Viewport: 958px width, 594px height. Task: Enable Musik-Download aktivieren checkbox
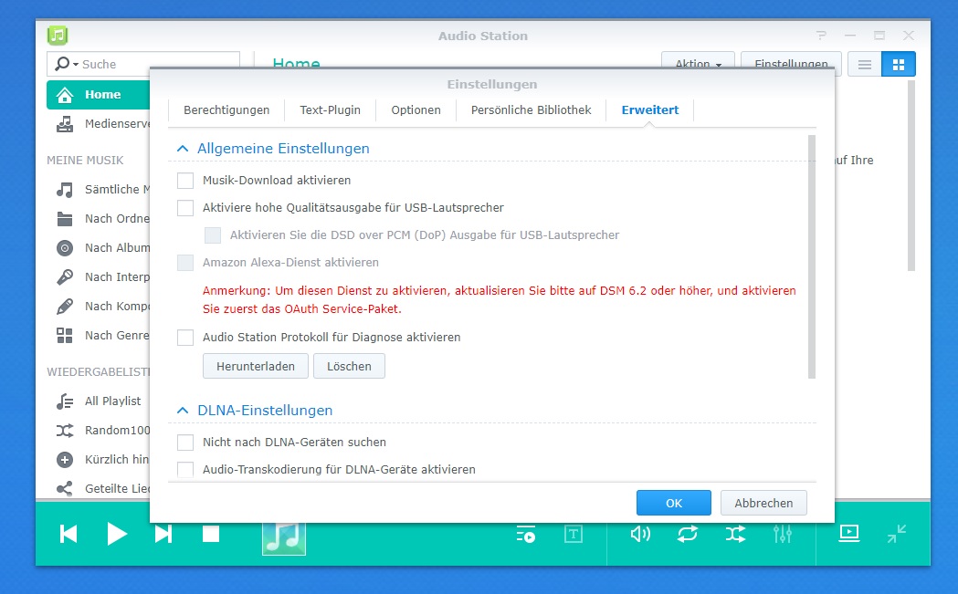click(185, 181)
